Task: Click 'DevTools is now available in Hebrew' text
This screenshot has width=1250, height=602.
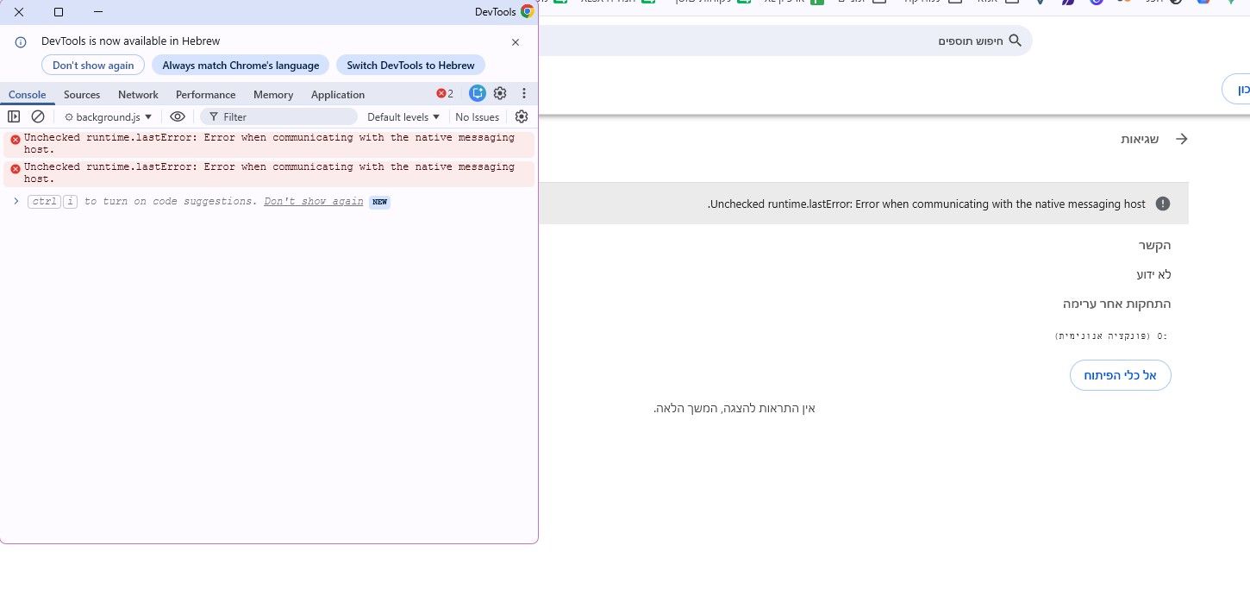Action: point(130,41)
